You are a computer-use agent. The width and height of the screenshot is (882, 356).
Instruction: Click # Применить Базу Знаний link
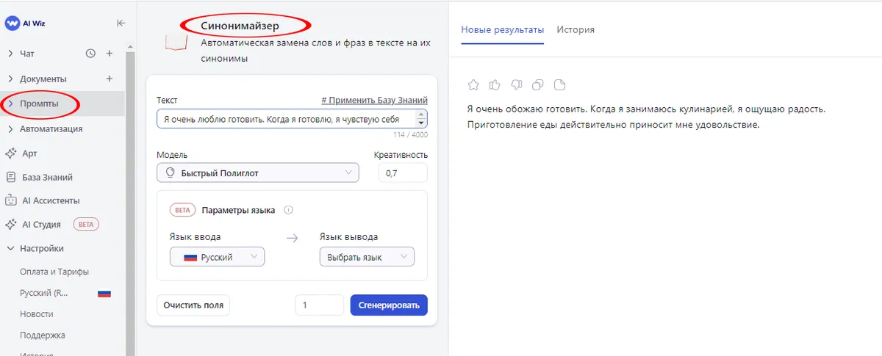(x=374, y=100)
